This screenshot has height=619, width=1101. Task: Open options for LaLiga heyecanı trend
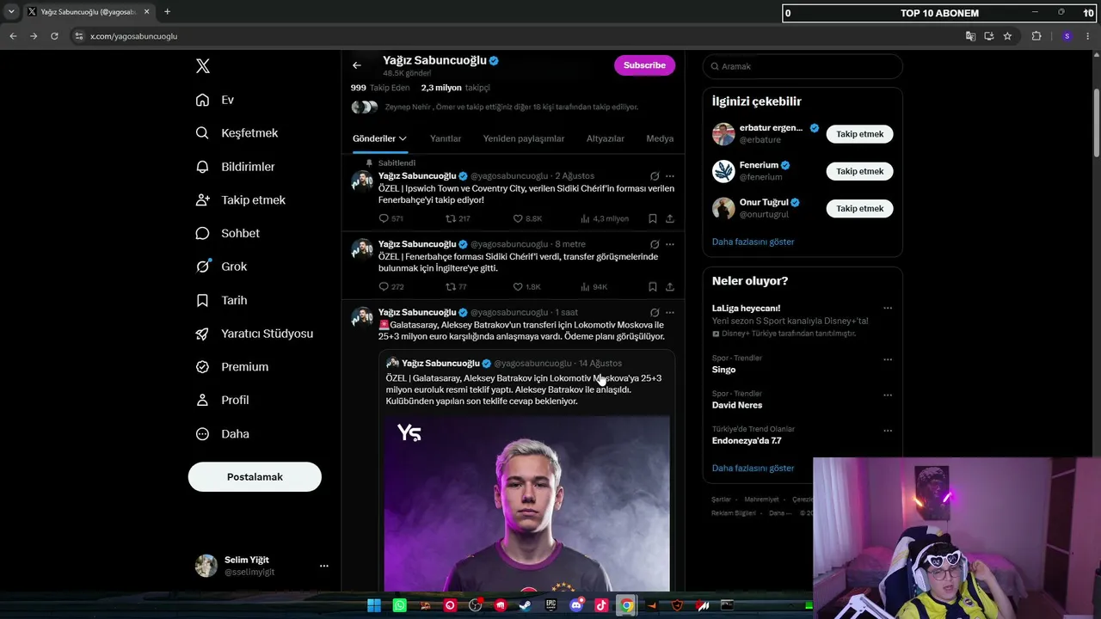[x=888, y=308]
